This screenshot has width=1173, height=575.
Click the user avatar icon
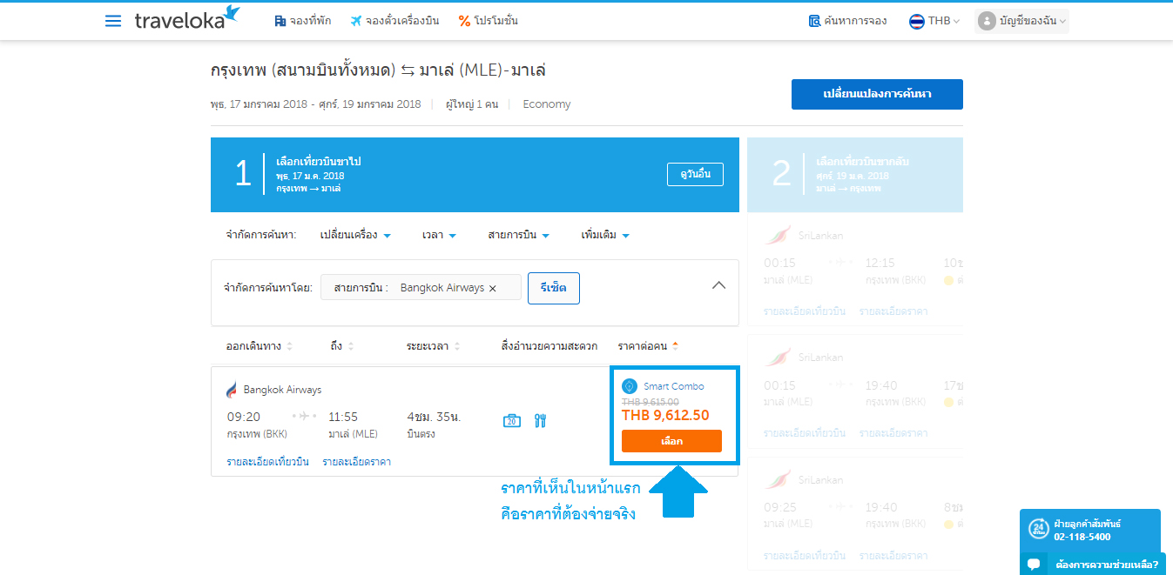pos(987,21)
